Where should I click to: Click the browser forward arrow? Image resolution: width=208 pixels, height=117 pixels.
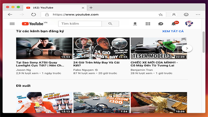[x=22, y=15]
